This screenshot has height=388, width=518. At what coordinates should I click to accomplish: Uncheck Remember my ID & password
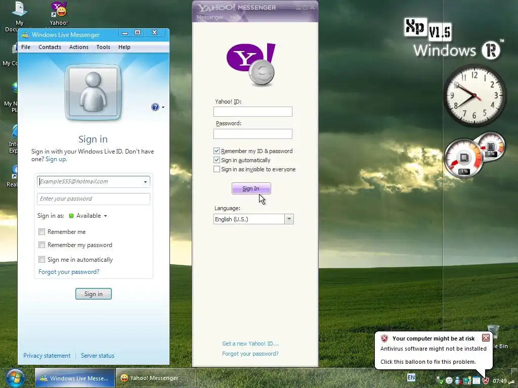217,151
